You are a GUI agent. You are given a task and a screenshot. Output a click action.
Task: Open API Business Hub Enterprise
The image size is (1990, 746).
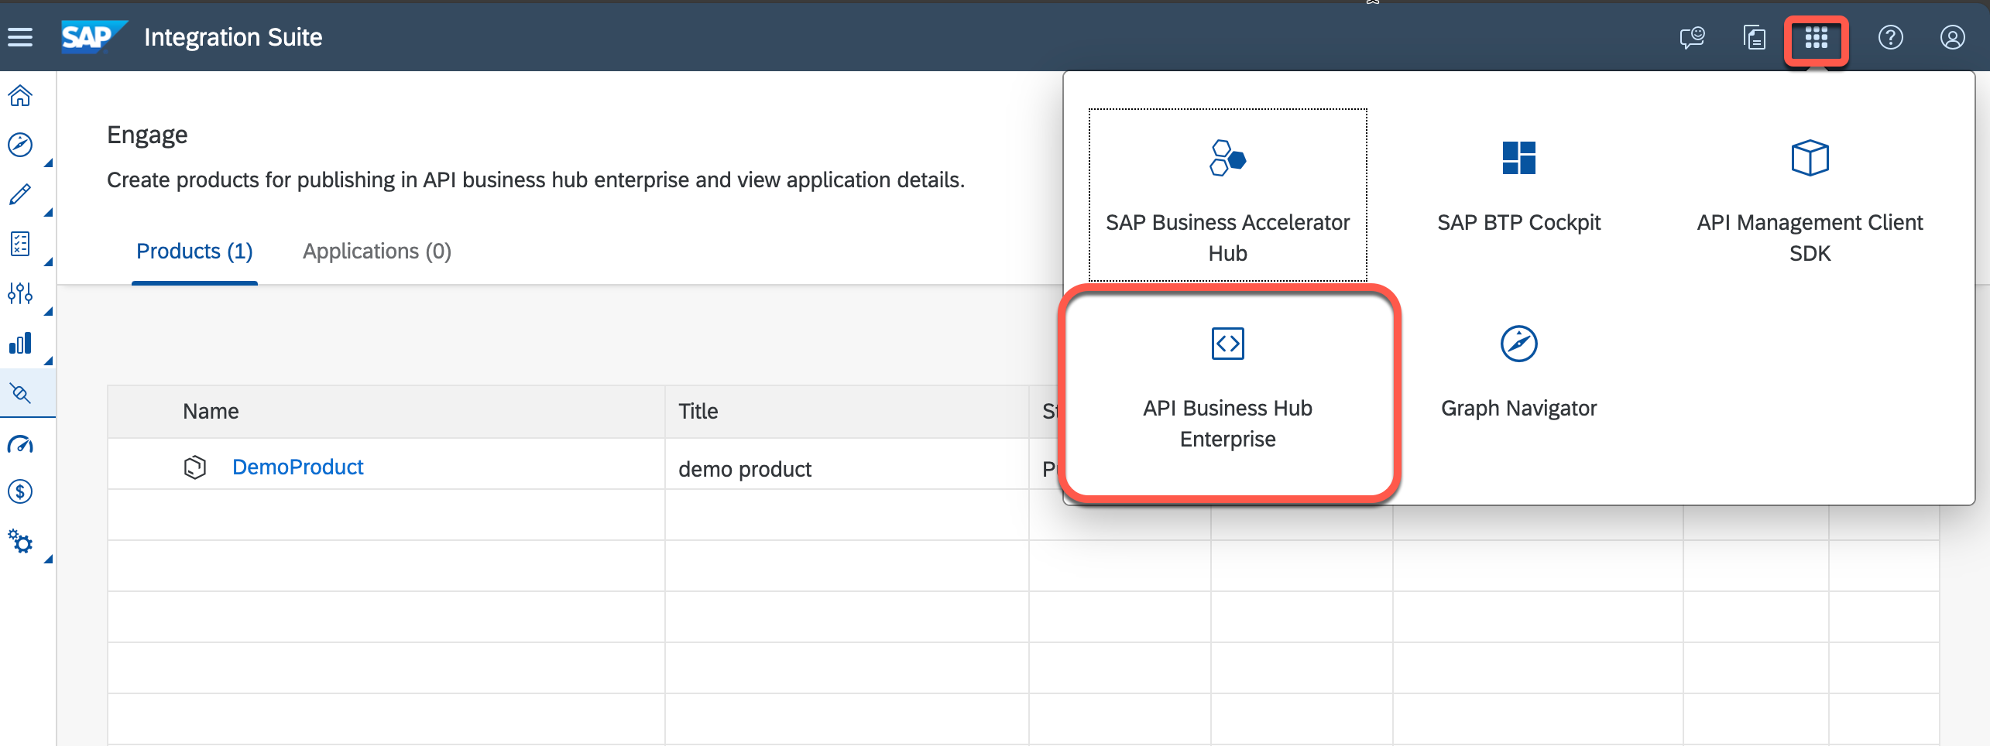(1227, 391)
